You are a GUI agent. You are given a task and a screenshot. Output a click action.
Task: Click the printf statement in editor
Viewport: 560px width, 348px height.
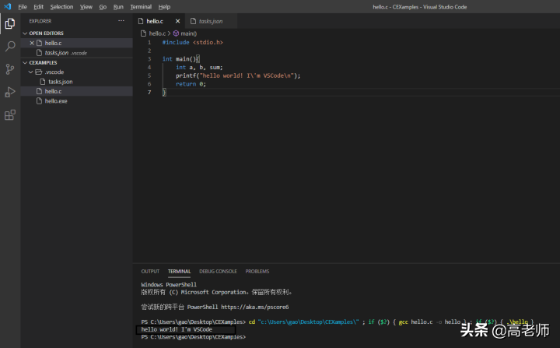238,76
